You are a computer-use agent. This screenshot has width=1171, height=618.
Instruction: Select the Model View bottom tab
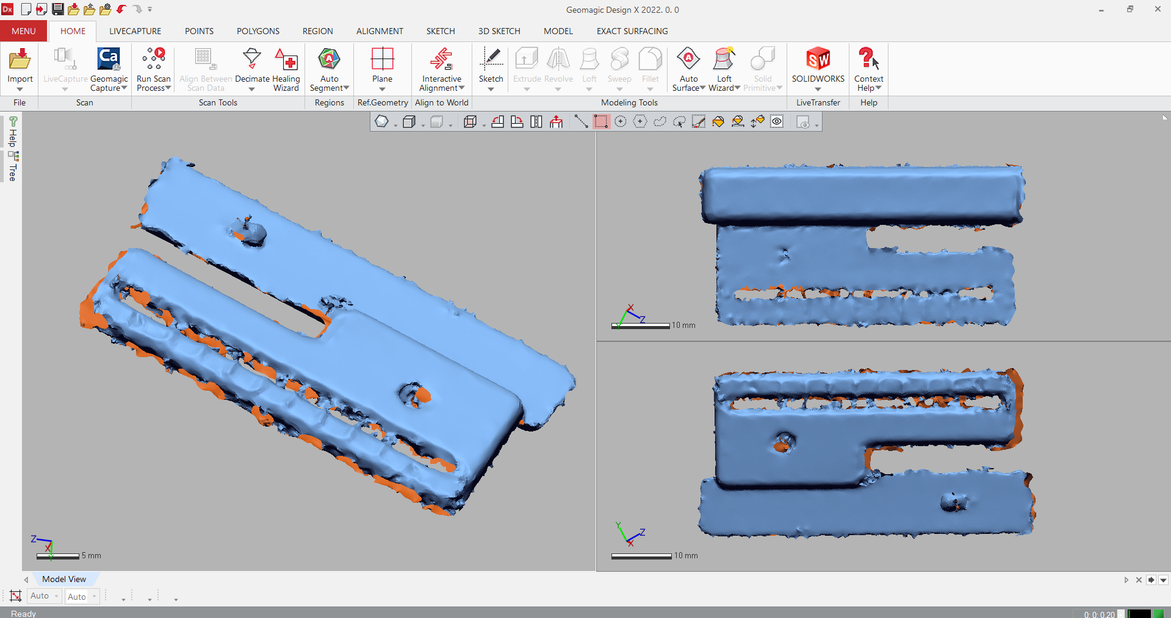click(64, 579)
